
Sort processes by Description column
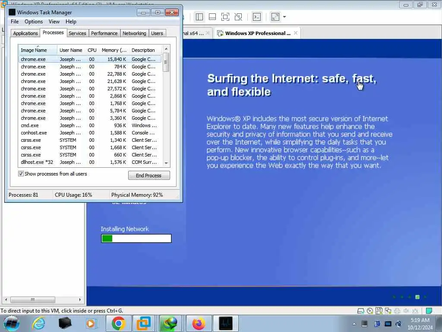[145, 50]
